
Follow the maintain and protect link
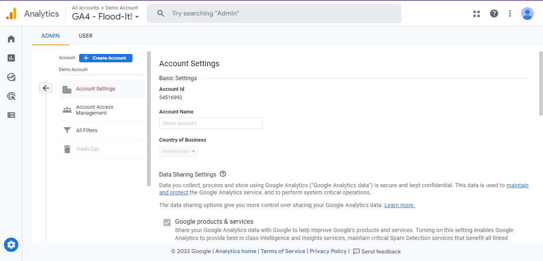[x=517, y=185]
